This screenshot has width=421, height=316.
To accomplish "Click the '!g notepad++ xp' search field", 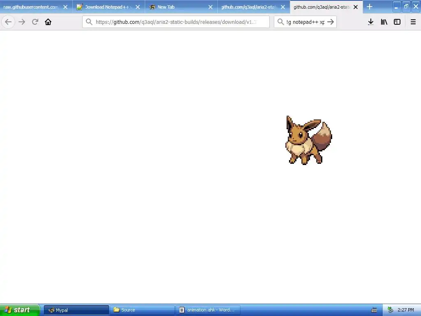I will [x=305, y=22].
